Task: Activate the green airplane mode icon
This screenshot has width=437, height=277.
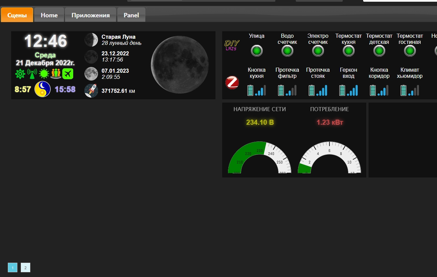Action: click(67, 73)
